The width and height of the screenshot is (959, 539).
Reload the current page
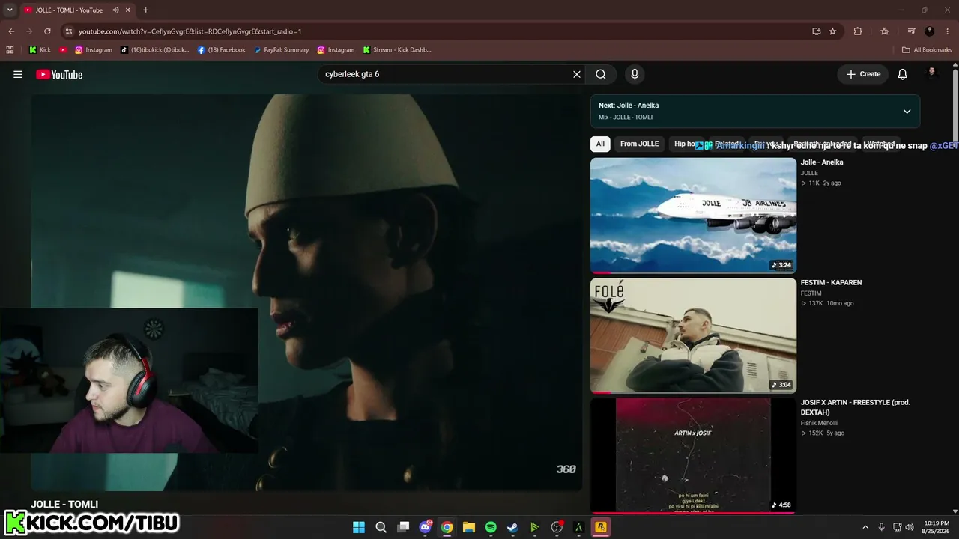coord(47,31)
